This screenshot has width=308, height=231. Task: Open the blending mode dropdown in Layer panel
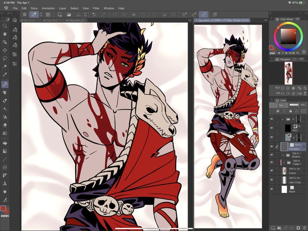coord(283,105)
